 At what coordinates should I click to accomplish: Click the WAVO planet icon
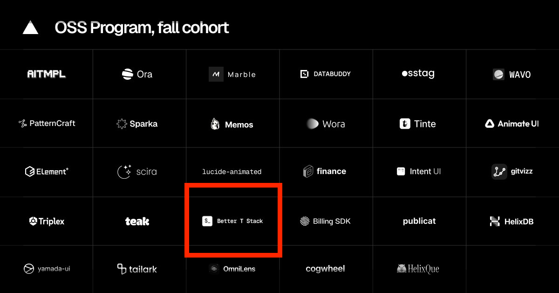coord(498,74)
